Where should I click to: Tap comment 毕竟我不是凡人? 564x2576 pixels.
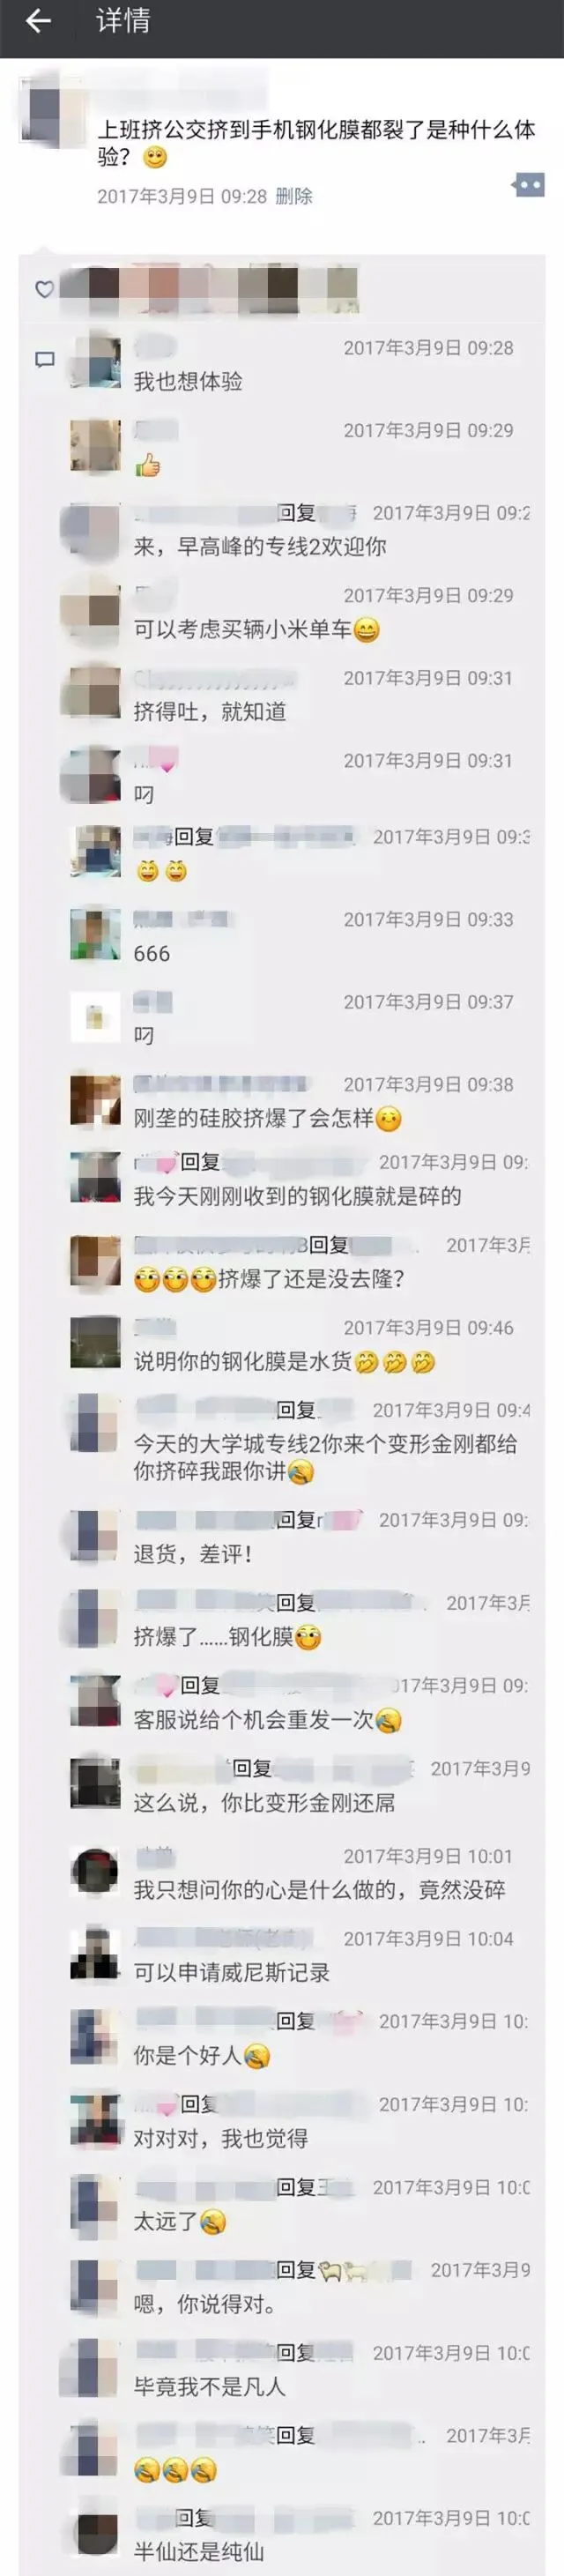point(210,2387)
